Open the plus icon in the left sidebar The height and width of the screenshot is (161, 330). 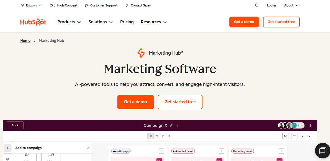click(8, 148)
